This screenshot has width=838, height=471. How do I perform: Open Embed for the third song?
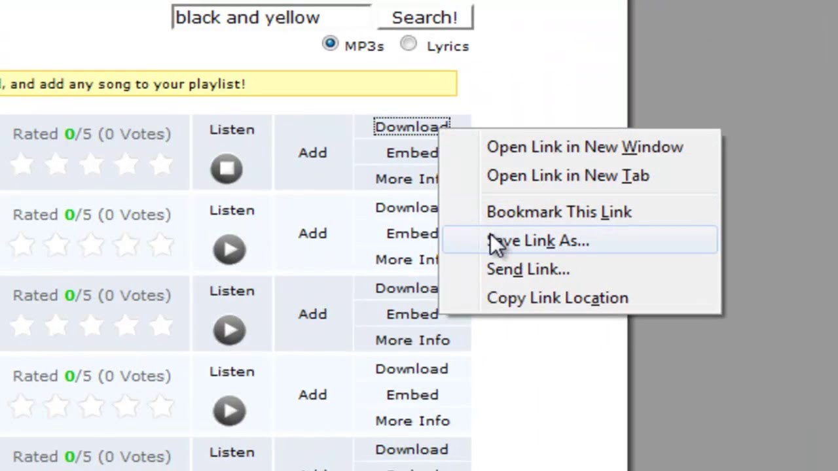(x=412, y=313)
